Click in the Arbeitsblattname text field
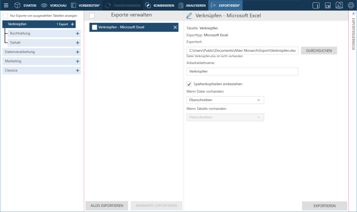This screenshot has width=357, height=212. (242, 72)
